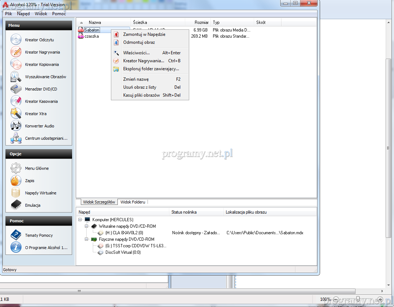This screenshot has height=307, width=394.
Task: Switch to Widok Folderu tab
Action: [133, 202]
